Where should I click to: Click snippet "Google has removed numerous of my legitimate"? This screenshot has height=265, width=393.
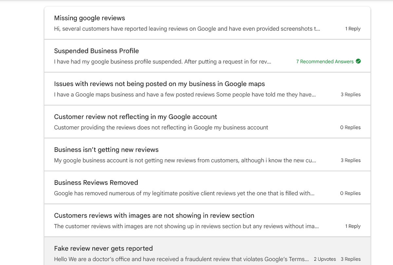point(184,193)
